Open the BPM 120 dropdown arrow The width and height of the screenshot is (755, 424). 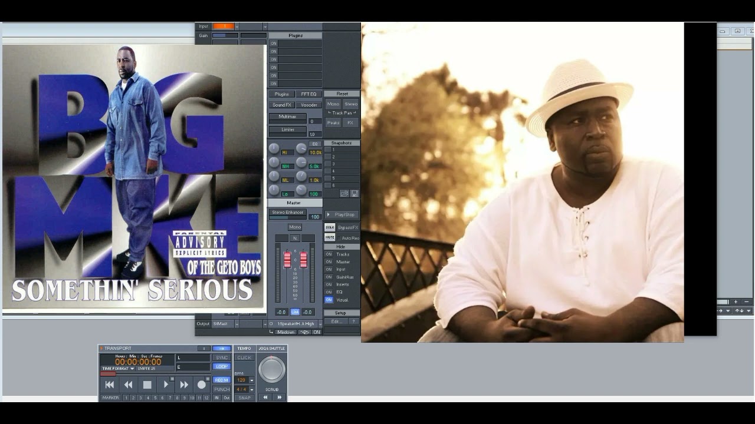coord(252,380)
